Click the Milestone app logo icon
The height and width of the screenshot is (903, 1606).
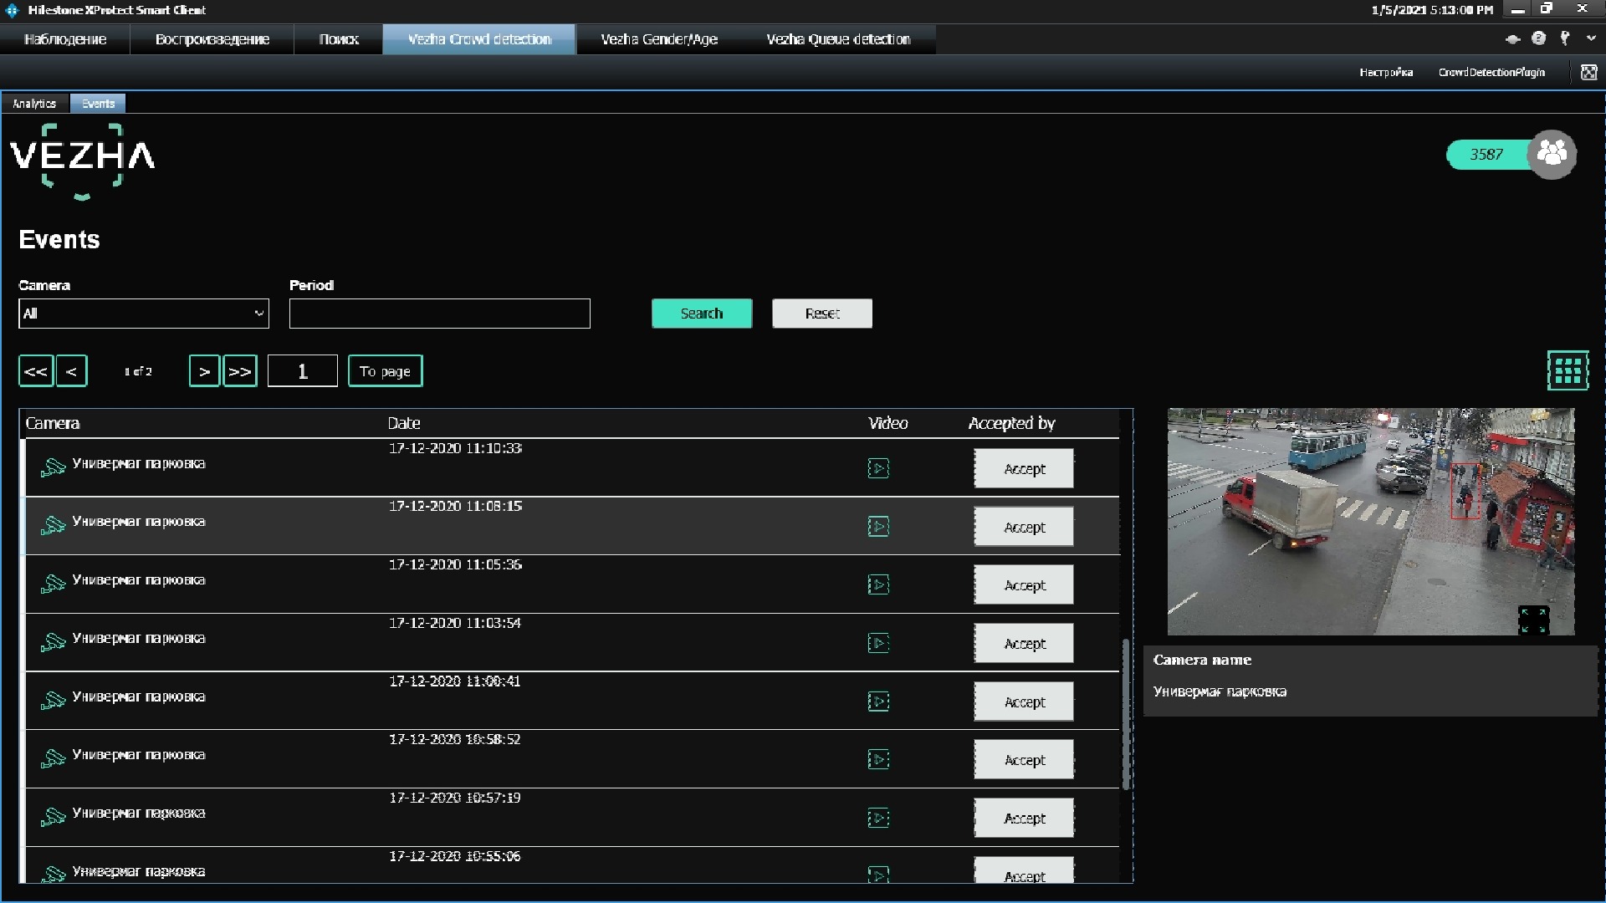click(x=12, y=10)
